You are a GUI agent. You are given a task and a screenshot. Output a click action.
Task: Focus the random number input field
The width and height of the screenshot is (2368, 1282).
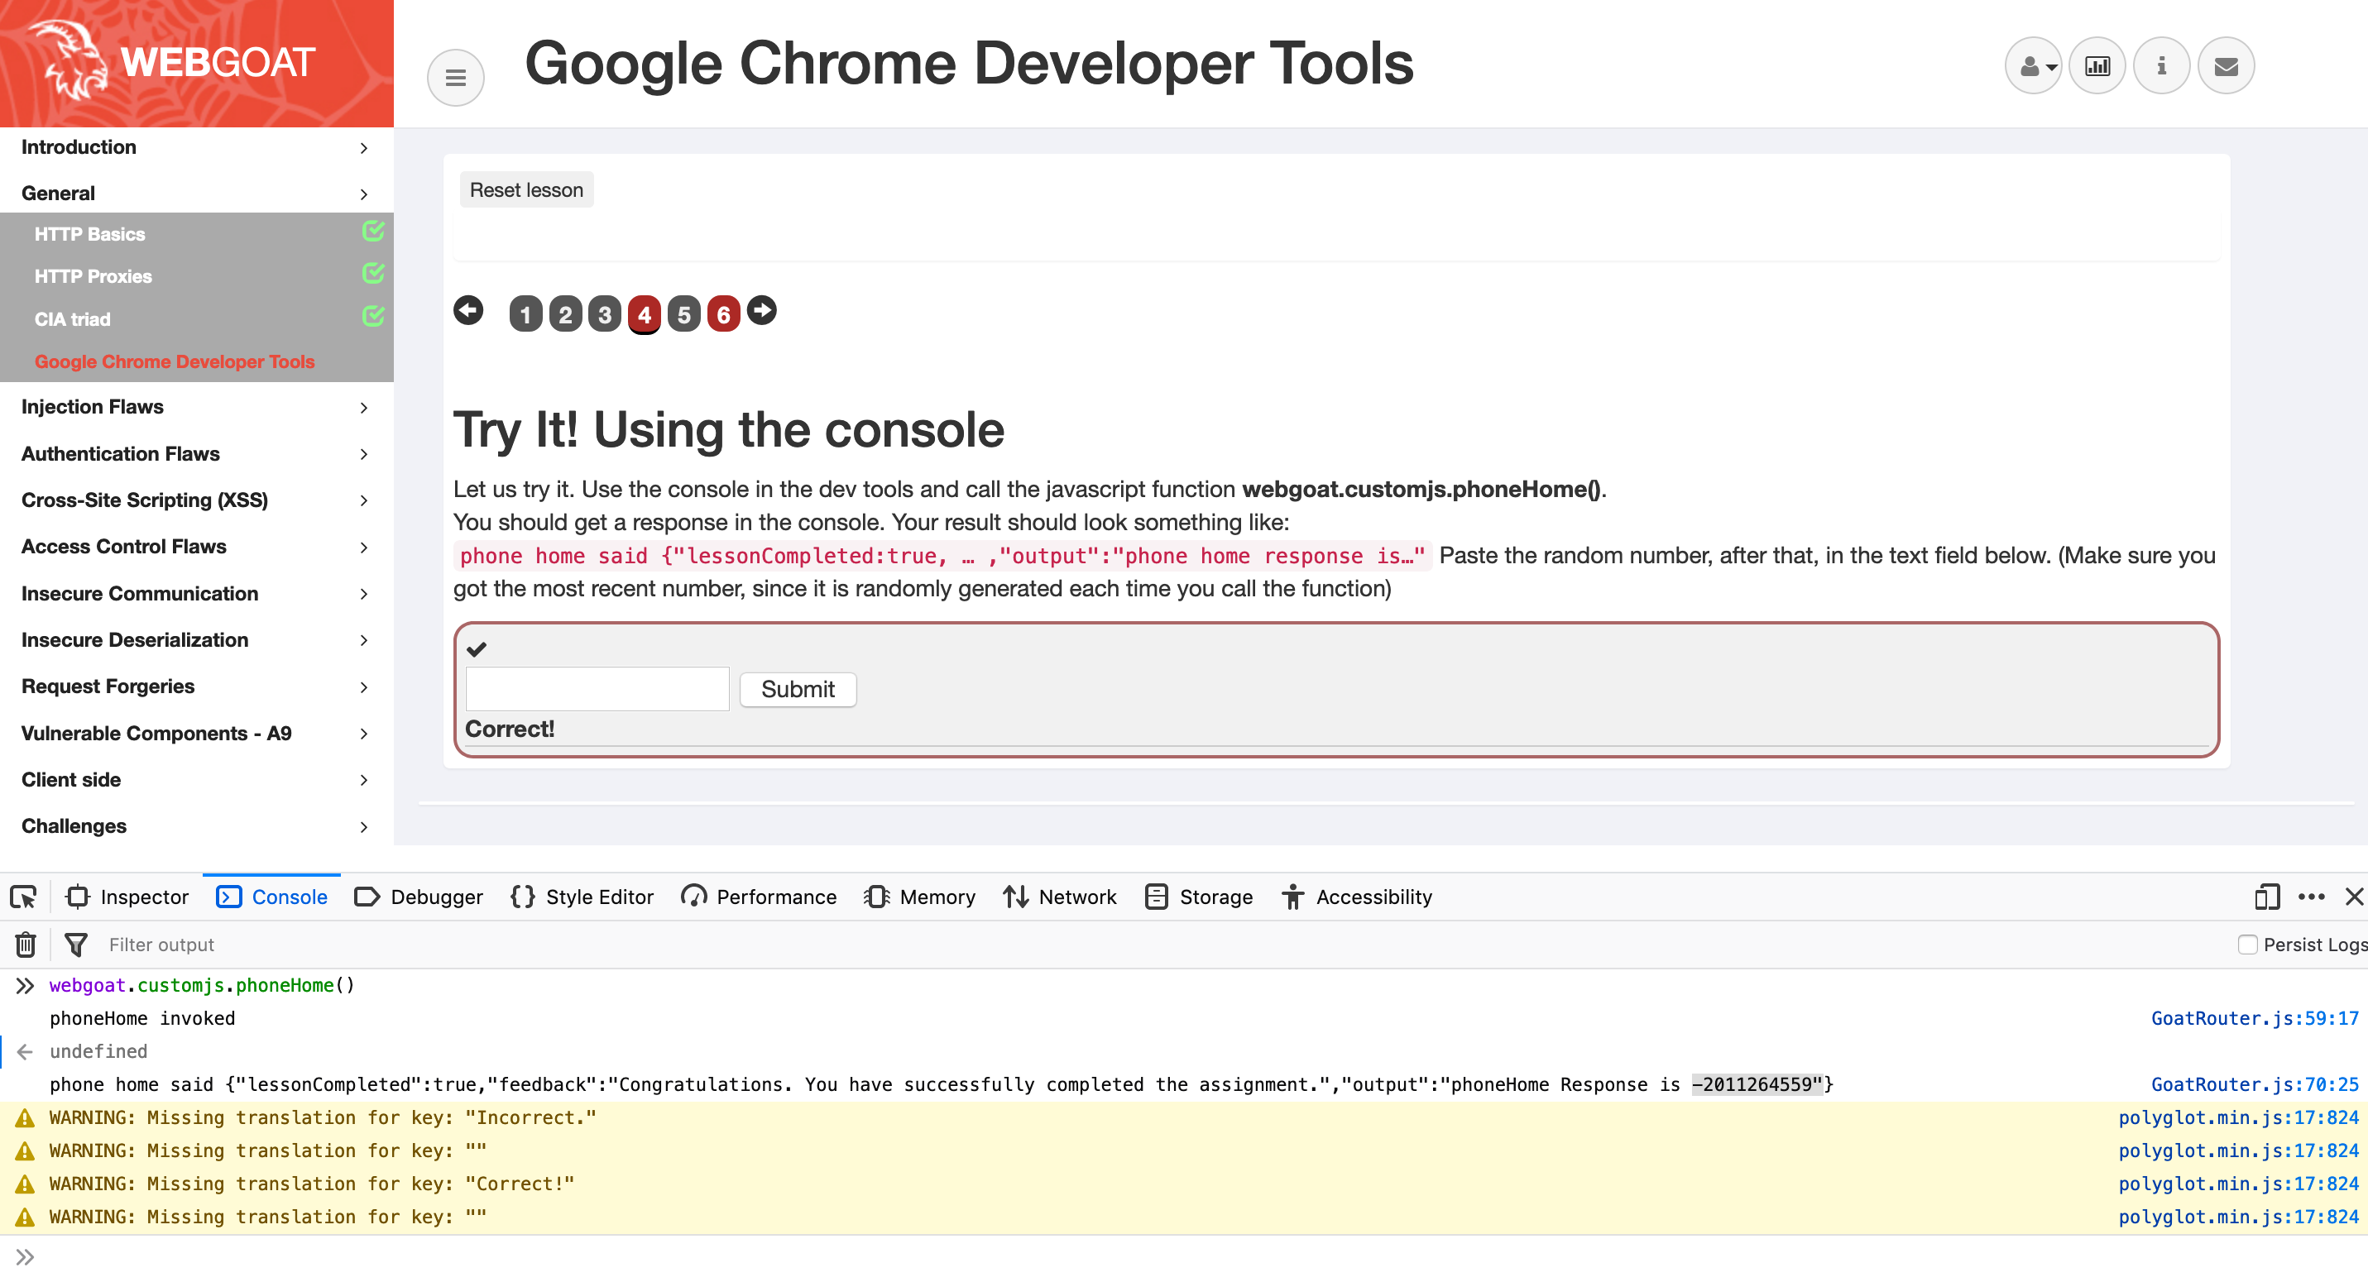point(597,689)
